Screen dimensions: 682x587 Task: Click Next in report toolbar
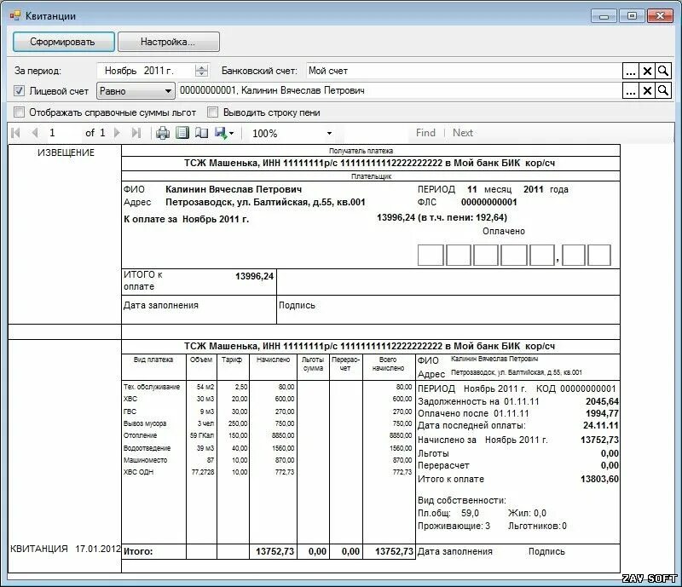(463, 133)
